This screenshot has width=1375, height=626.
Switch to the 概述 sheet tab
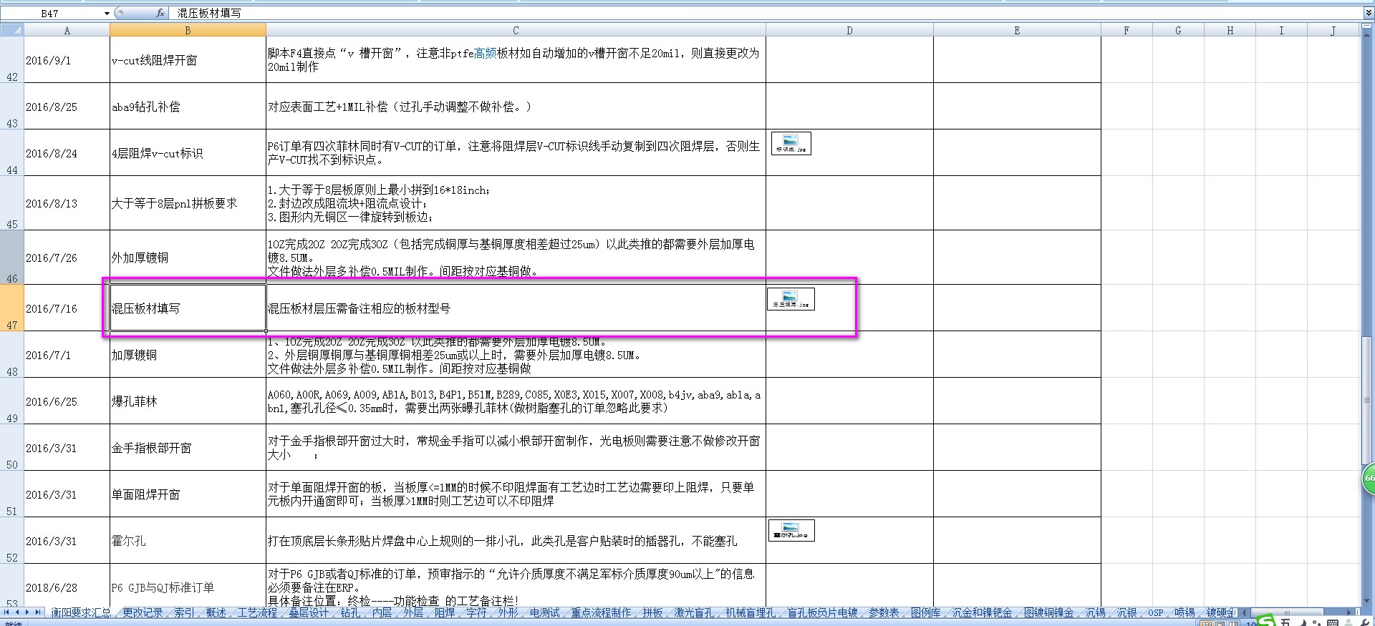[x=216, y=612]
